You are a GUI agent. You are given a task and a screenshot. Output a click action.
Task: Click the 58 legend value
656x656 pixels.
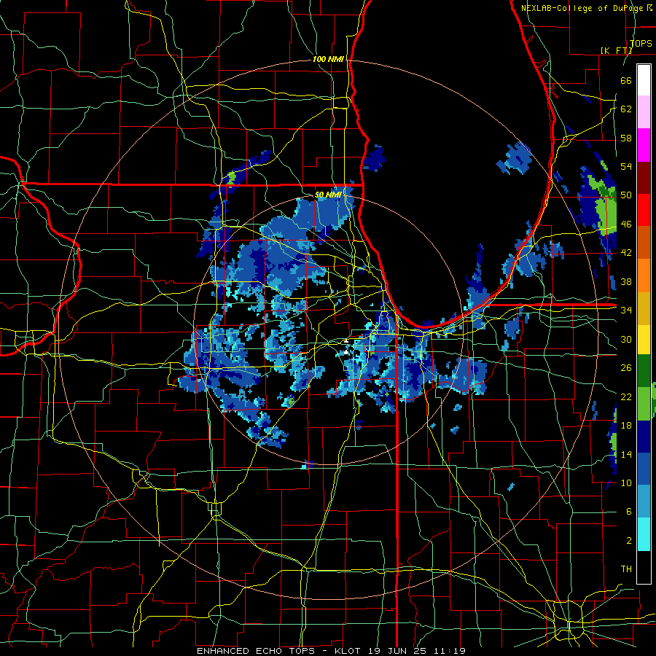(626, 138)
